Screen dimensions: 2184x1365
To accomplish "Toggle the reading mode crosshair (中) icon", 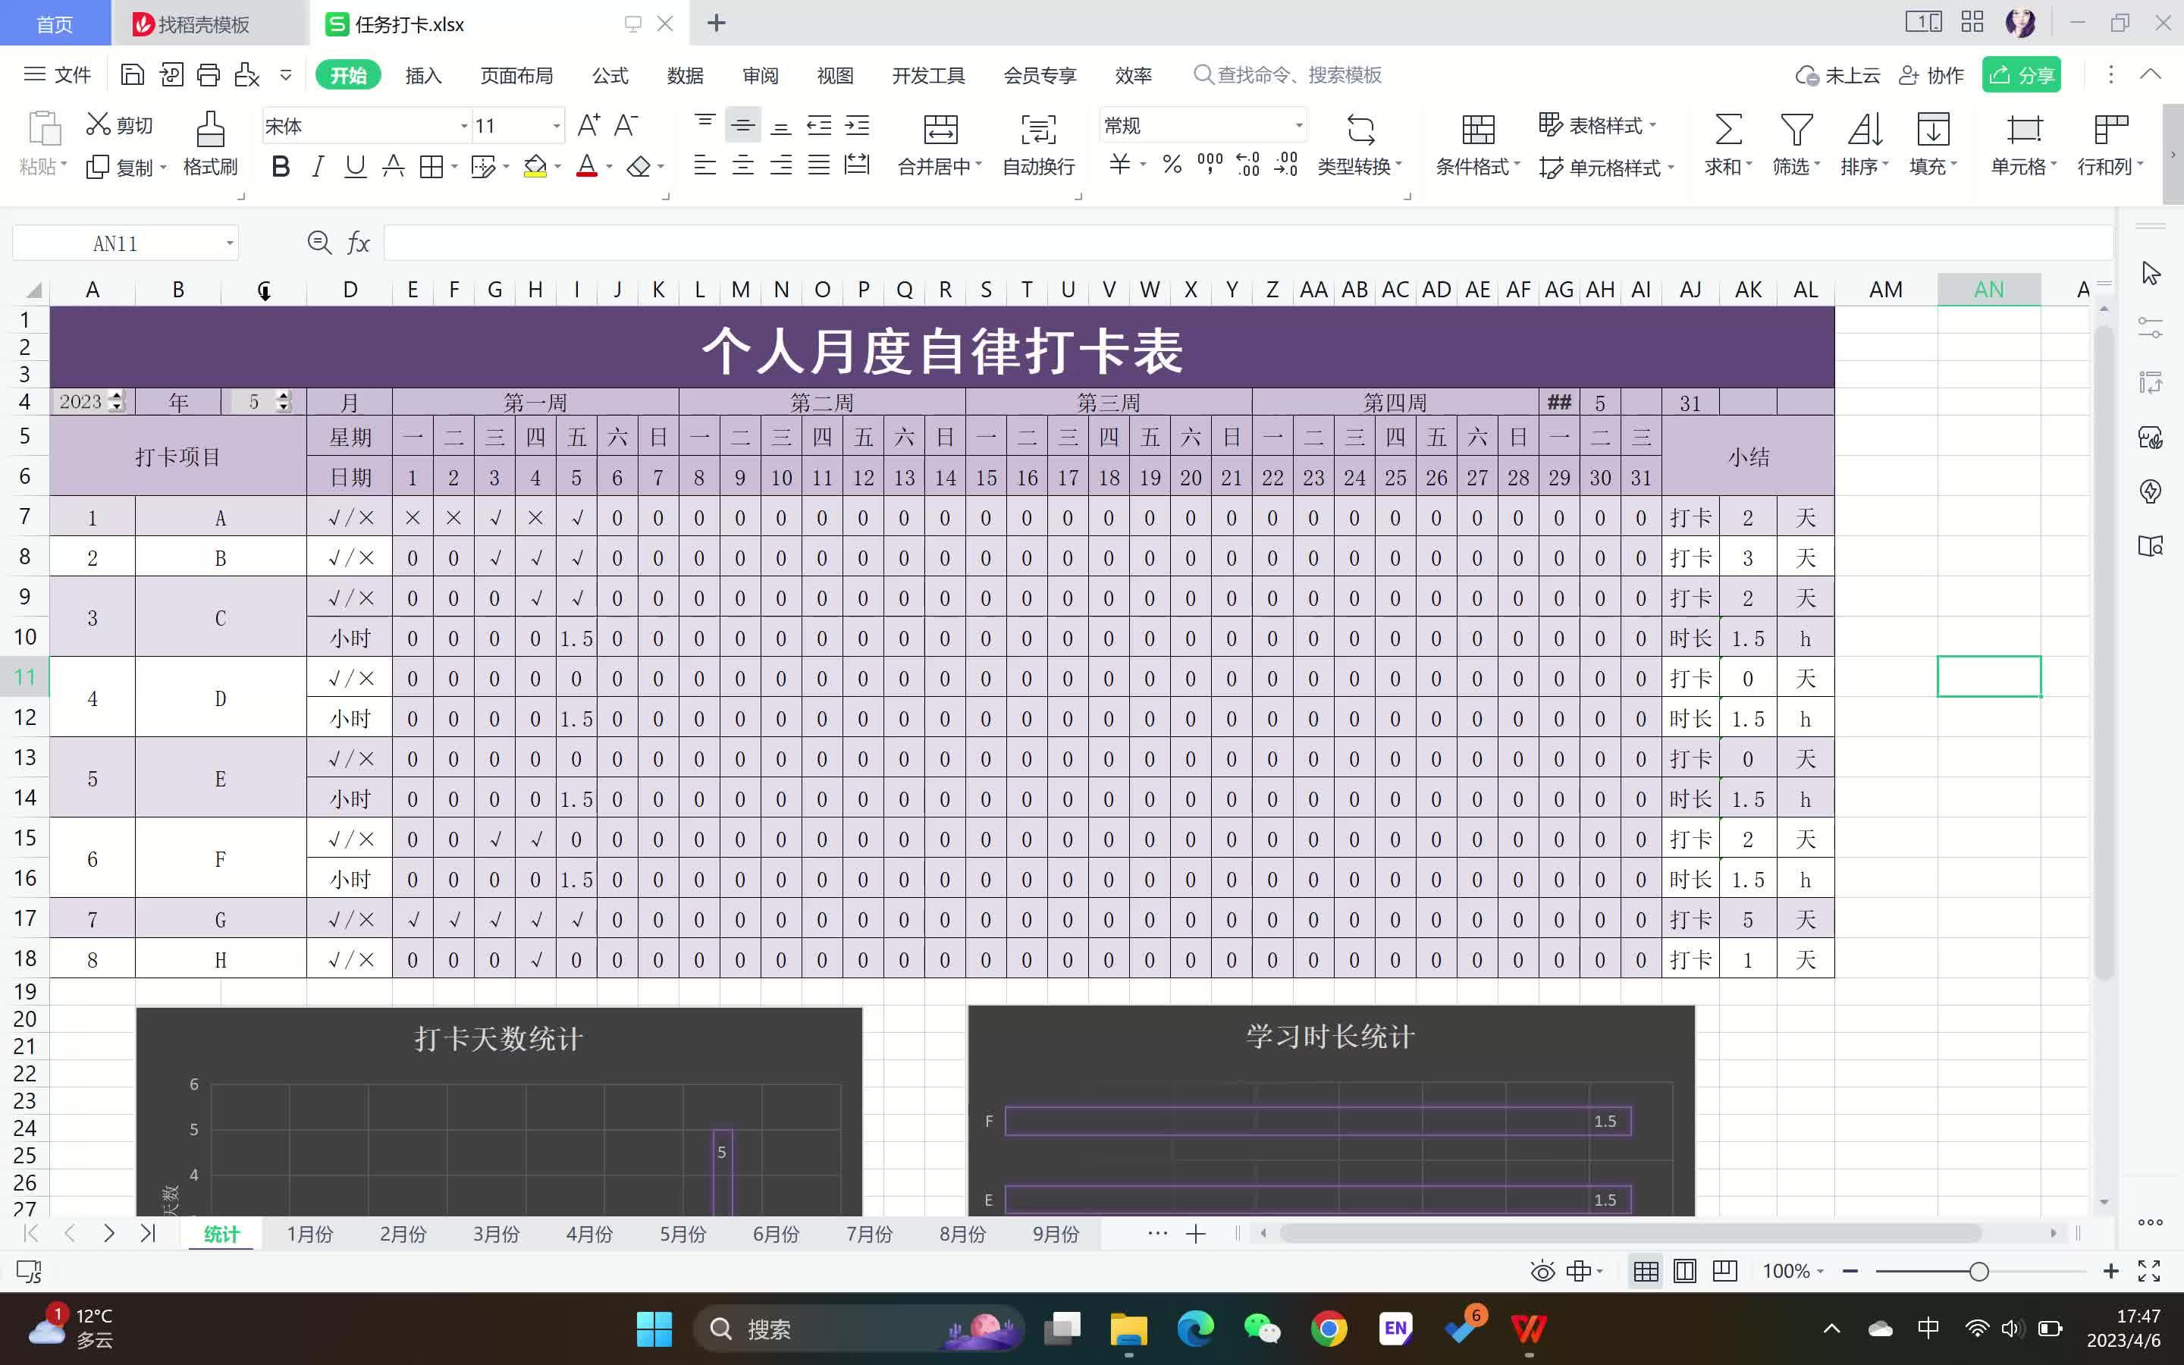I will pos(1578,1271).
